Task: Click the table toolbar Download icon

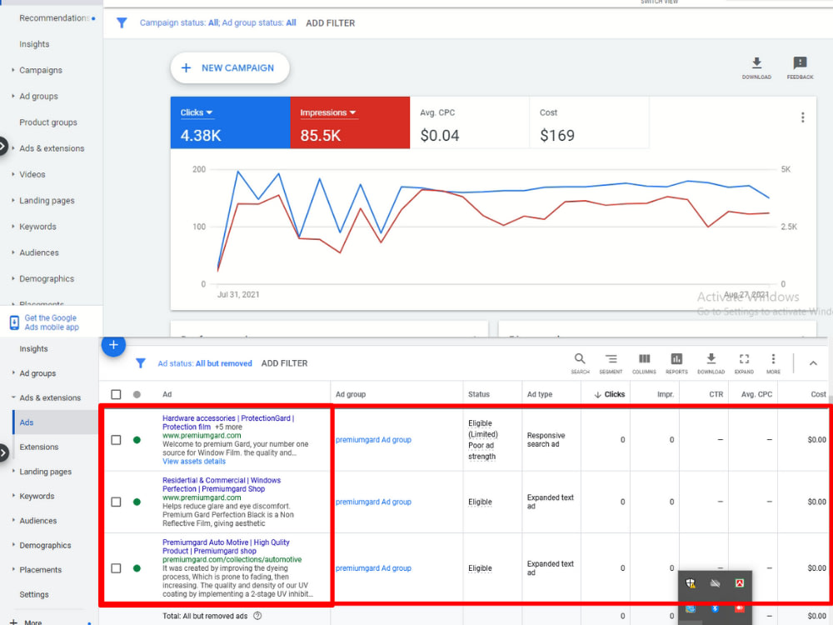Action: point(711,363)
